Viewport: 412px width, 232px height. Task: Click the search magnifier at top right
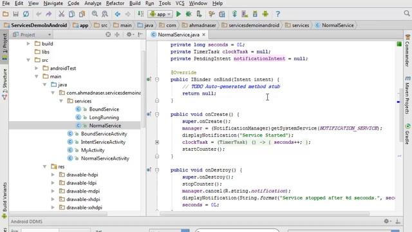pos(407,14)
